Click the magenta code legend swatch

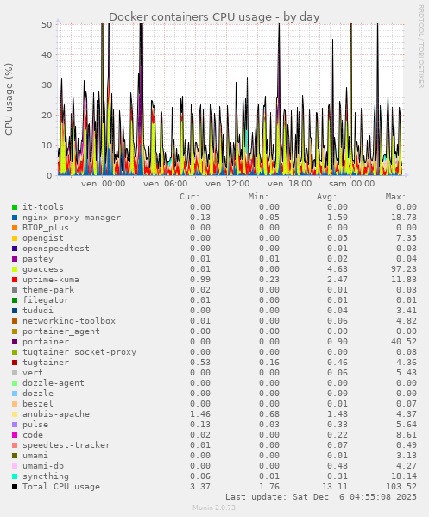15,435
